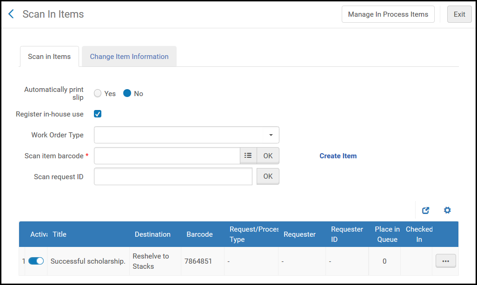
Task: Uncheck Register in-house use checkbox
Action: [x=98, y=114]
